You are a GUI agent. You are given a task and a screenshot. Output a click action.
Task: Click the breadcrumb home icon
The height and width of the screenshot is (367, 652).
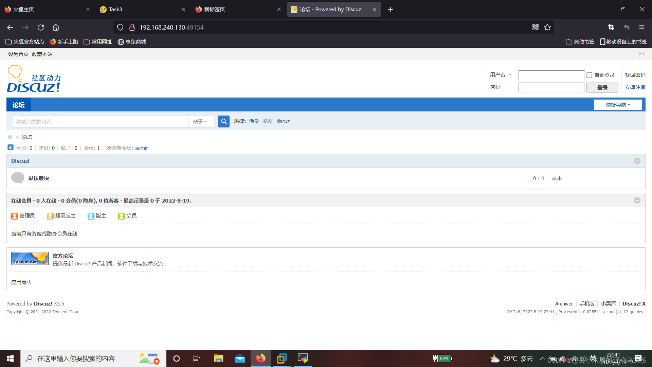coord(10,137)
